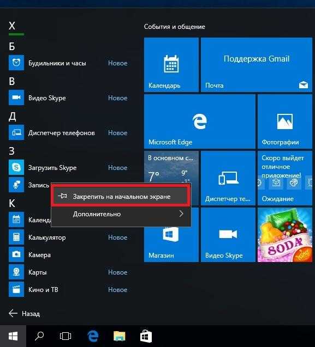315x347 pixels.
Task: Open the Карты app icon
Action: click(16, 272)
